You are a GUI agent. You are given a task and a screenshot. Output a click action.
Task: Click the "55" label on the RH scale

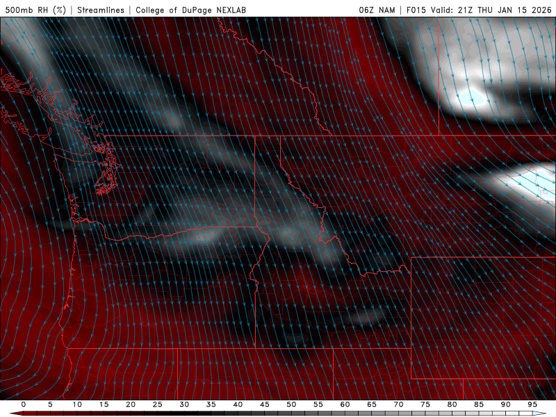coord(318,404)
